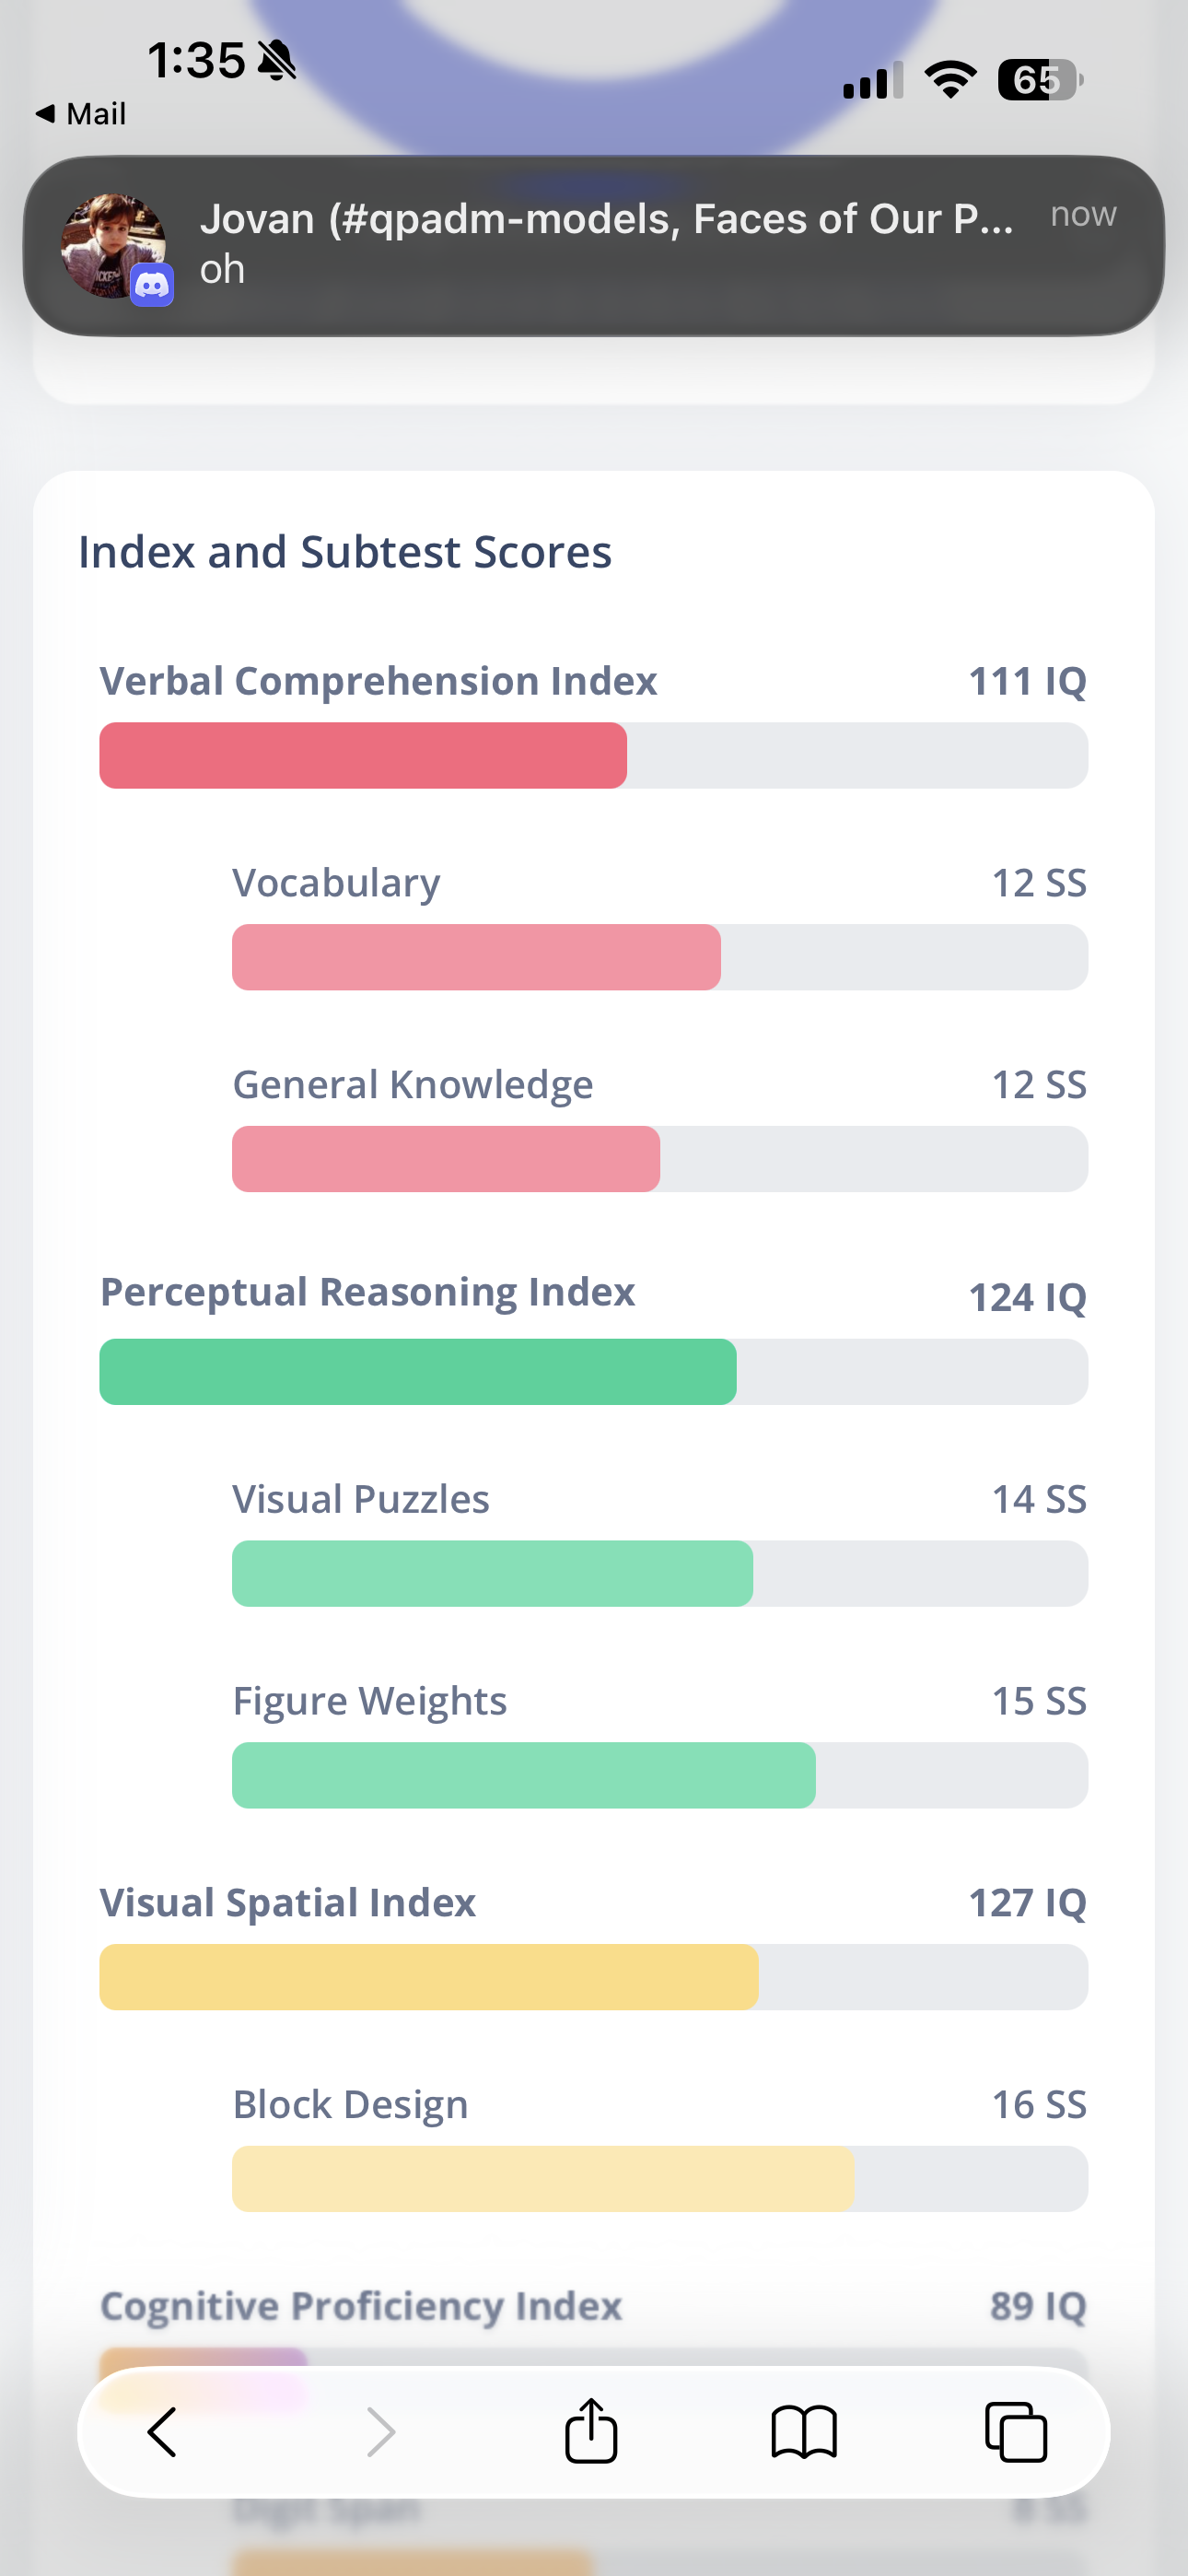This screenshot has height=2576, width=1188.
Task: Tap the silent bell icon beside the time
Action: [x=277, y=61]
